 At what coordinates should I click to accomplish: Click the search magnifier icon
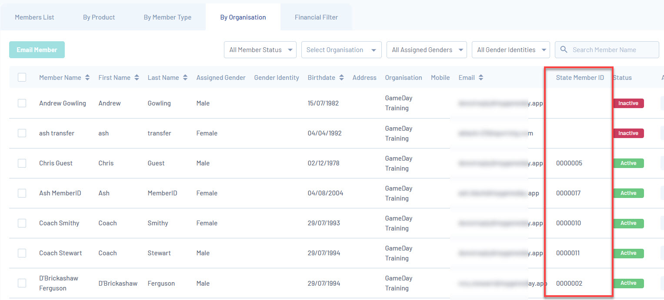(x=564, y=49)
